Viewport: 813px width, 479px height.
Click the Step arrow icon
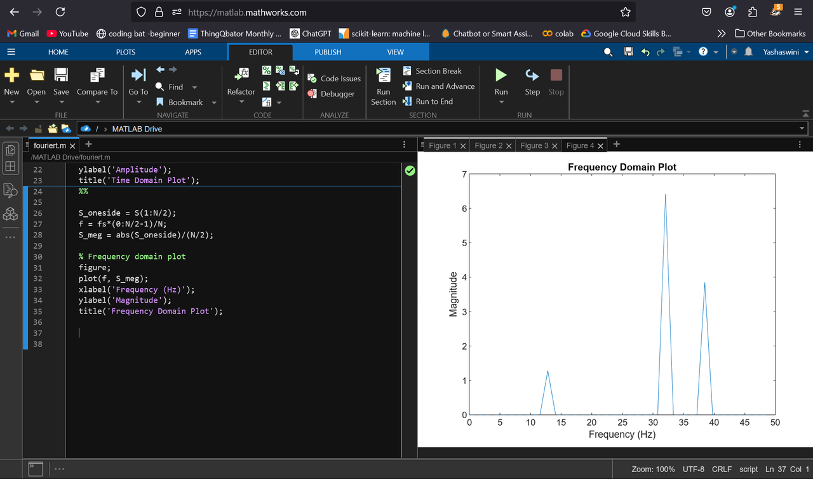(532, 75)
